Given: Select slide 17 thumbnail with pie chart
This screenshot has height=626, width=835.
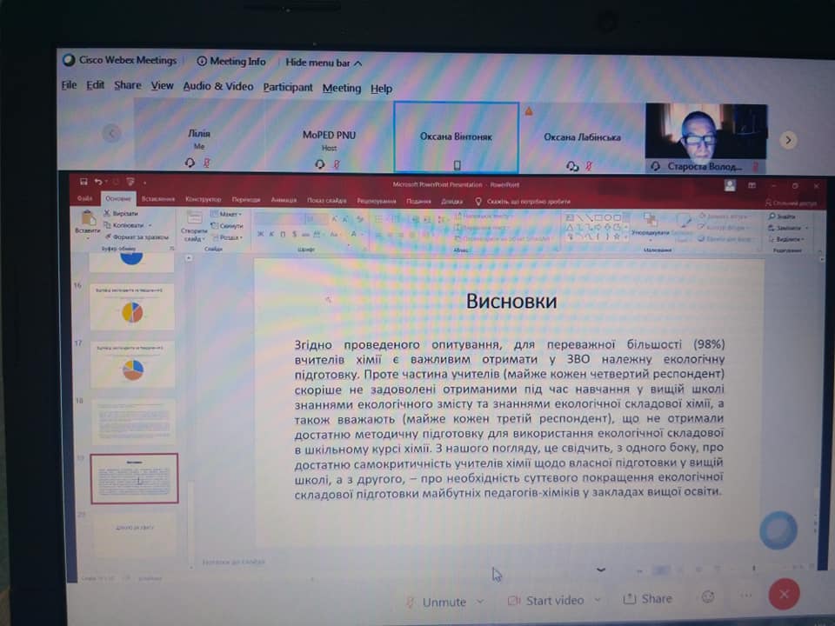Looking at the screenshot, I should tap(132, 365).
